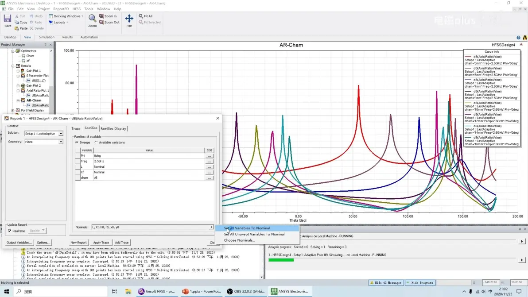Switch to the Trace tab

tap(76, 128)
